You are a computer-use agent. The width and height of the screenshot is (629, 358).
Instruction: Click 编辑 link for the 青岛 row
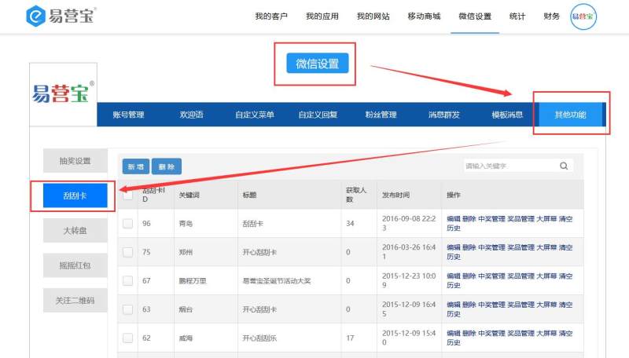(x=454, y=219)
